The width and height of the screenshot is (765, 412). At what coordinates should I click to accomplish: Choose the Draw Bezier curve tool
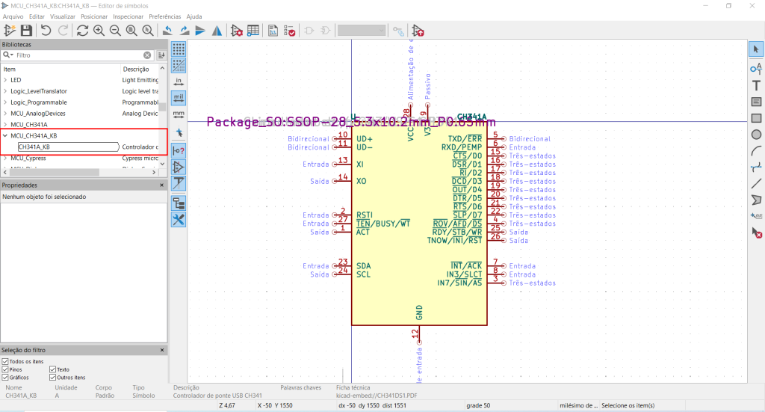coord(756,167)
